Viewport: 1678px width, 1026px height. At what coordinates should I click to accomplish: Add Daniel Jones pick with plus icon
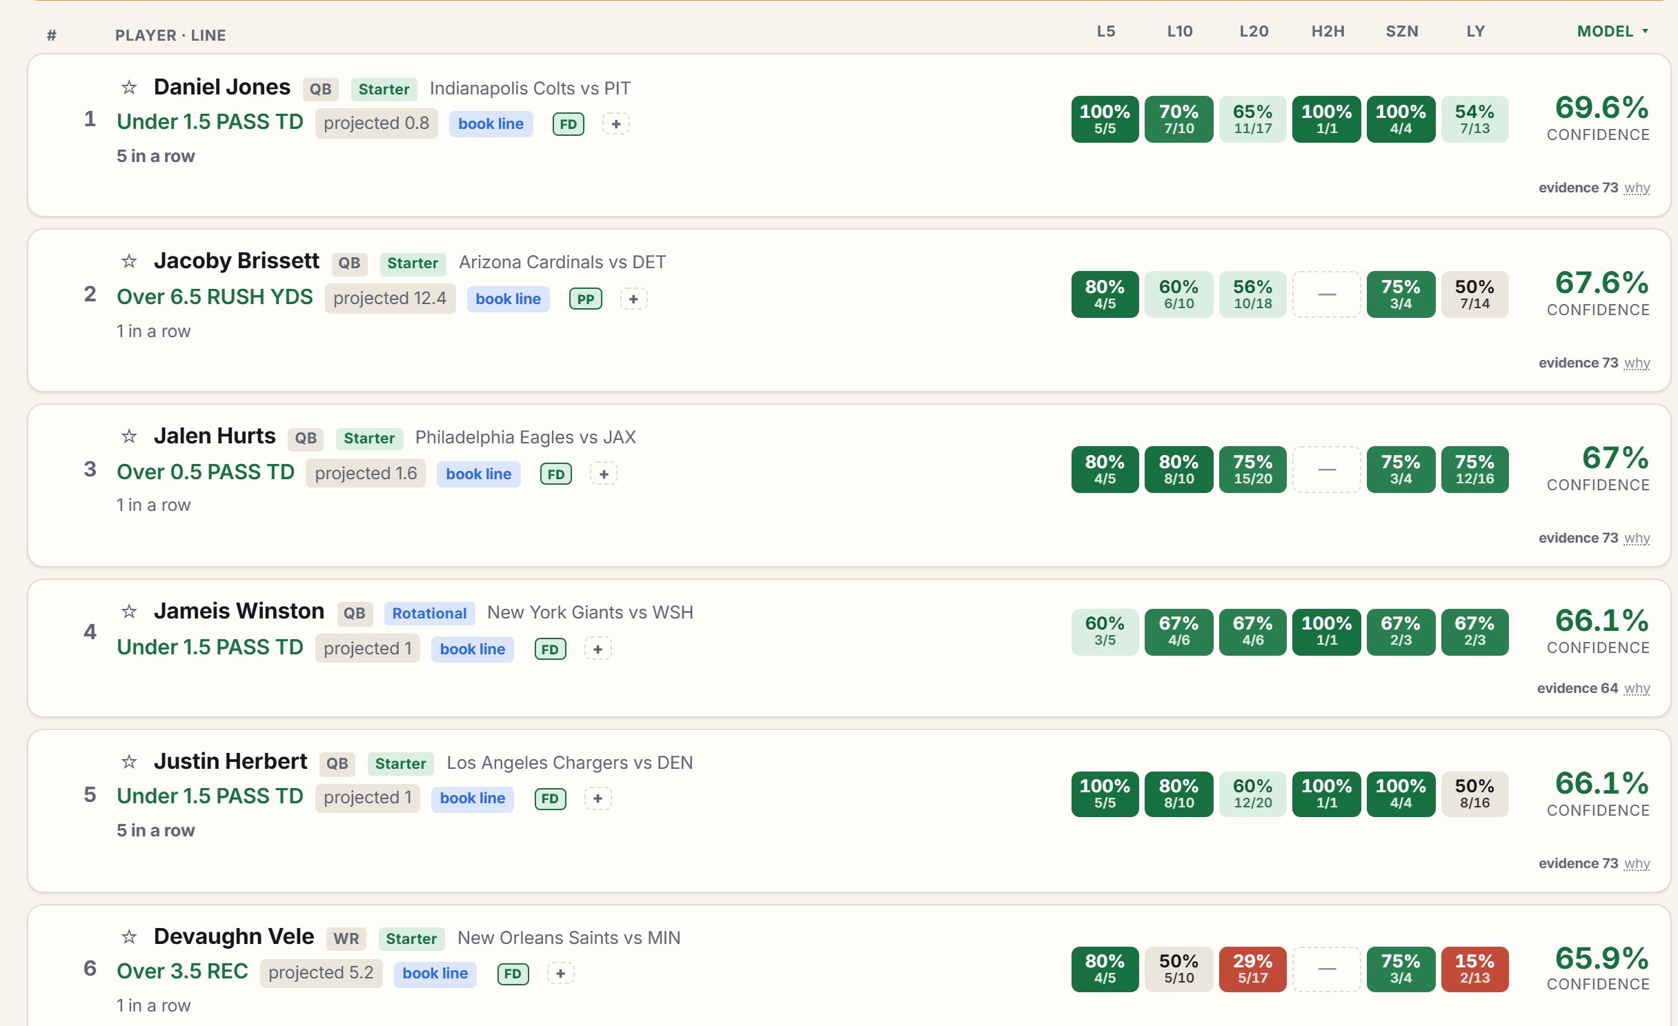tap(616, 124)
